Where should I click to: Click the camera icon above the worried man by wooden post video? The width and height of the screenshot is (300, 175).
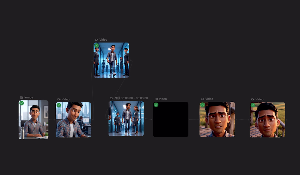[x=202, y=99]
